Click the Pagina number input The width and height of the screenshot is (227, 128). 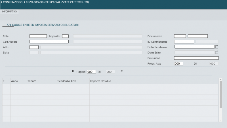[x=91, y=72]
